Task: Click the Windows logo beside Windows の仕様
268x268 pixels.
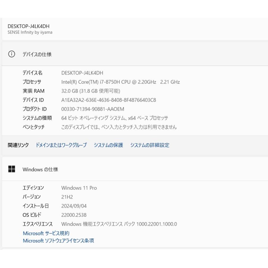Action: 12,169
